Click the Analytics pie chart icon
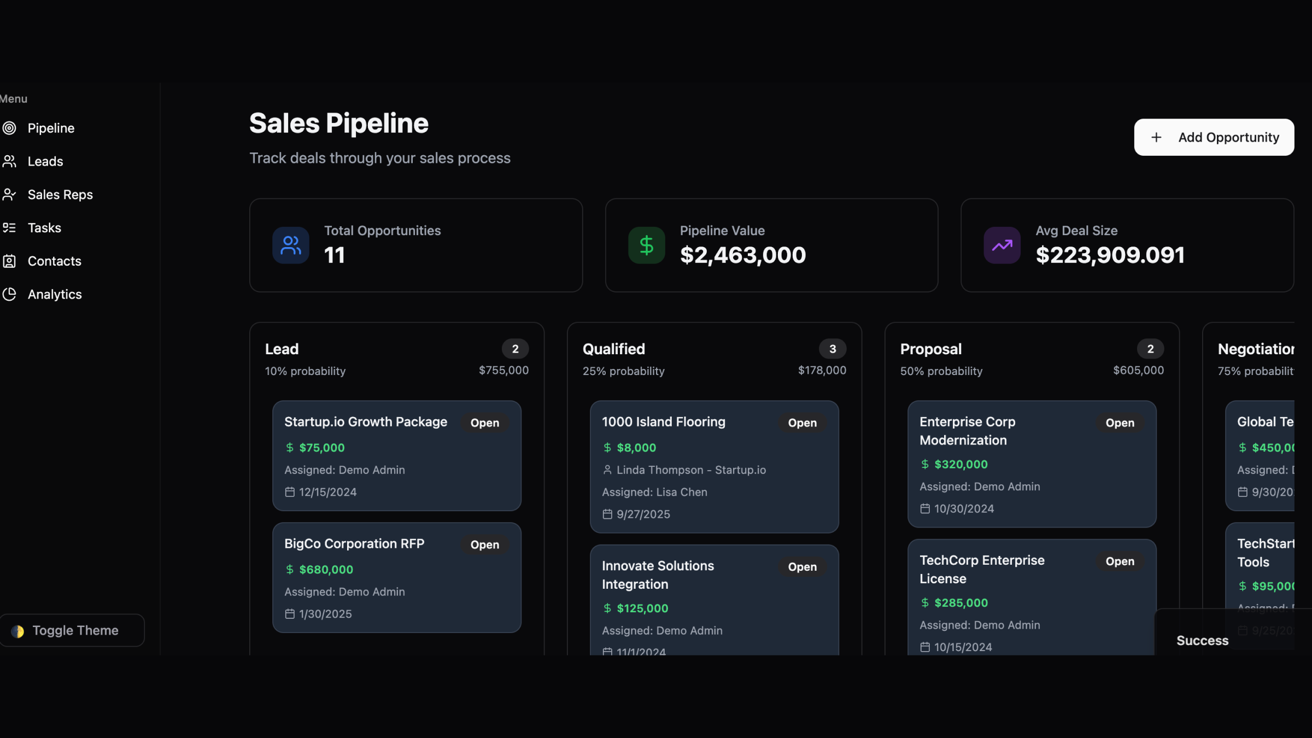The height and width of the screenshot is (738, 1312). [9, 294]
